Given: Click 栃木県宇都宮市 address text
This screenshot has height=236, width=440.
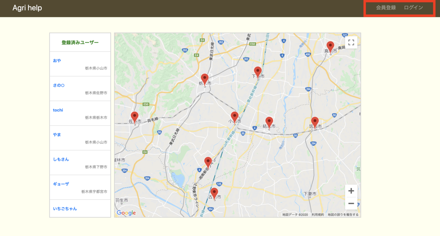Looking at the screenshot, I should 94,192.
